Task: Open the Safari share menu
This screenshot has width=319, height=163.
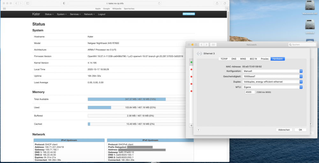Action: point(217,3)
